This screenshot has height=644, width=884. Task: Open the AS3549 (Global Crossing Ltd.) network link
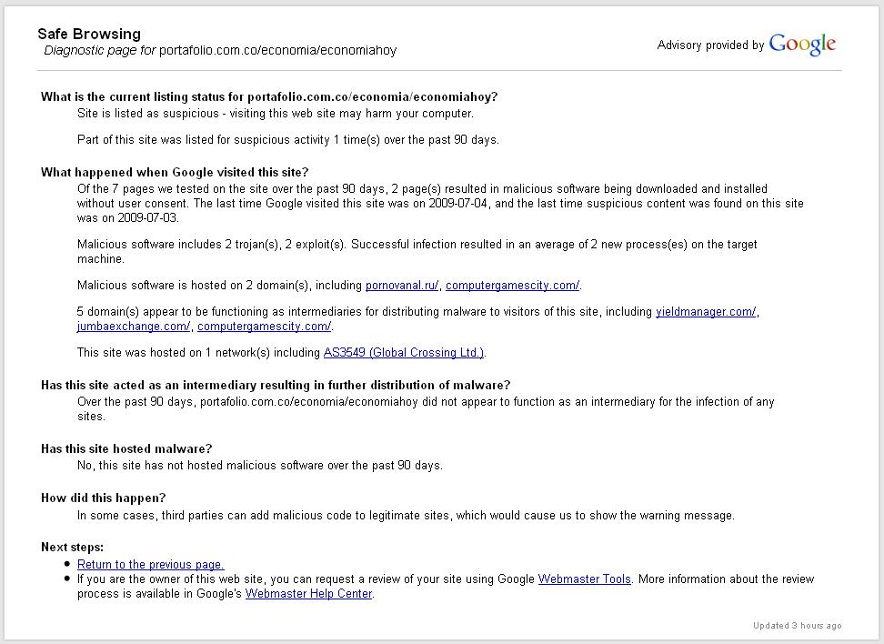[x=404, y=352]
